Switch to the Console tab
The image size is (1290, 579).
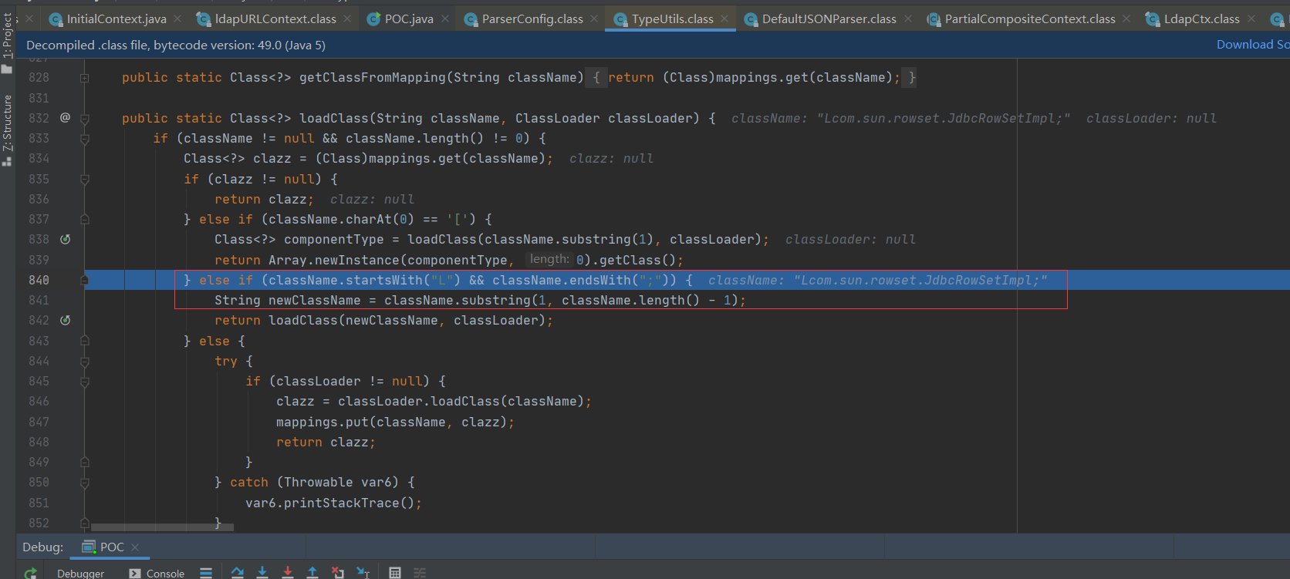click(x=164, y=573)
